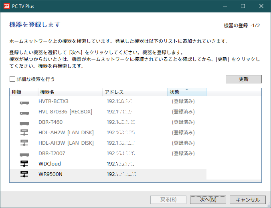Image resolution: width=271 pixels, height=208 pixels.
Task: Click the 更新 refresh button
Action: [243, 79]
